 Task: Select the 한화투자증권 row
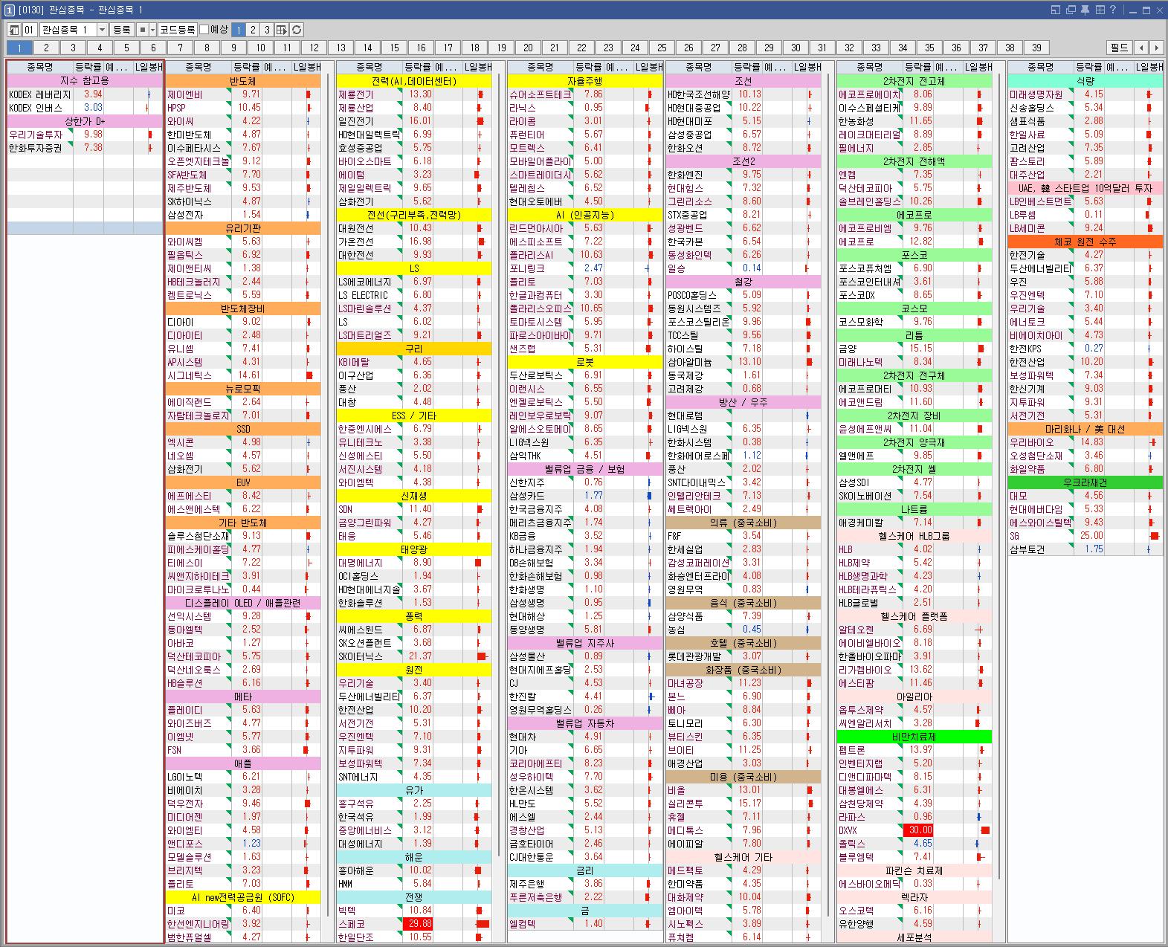pyautogui.click(x=85, y=148)
